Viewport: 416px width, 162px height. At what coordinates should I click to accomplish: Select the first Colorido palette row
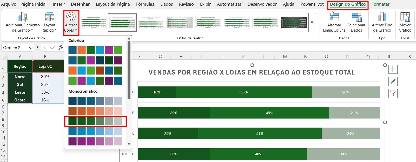(95, 50)
